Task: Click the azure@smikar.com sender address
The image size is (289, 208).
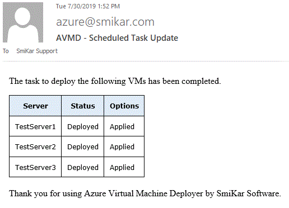Action: pyautogui.click(x=105, y=22)
